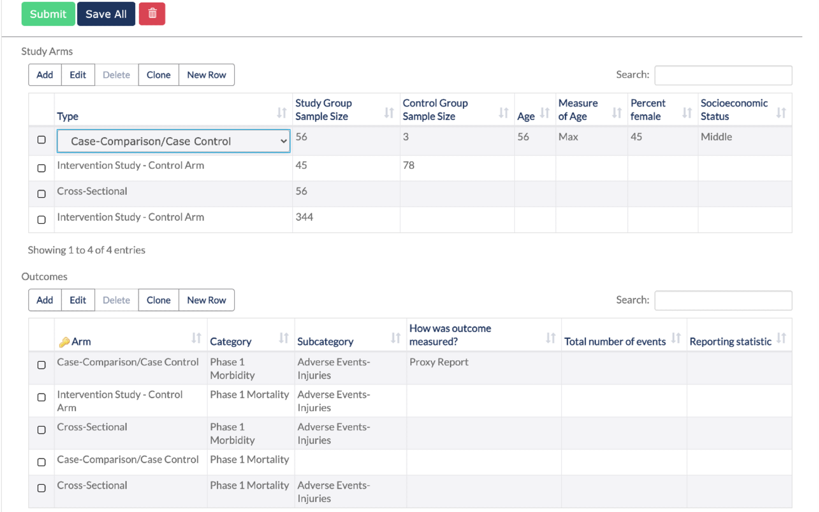
Task: Click the Outcomes search field
Action: pyautogui.click(x=723, y=300)
